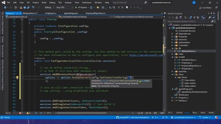Switch to the Employee.cs tab
This screenshot has height=124, width=221.
point(51,13)
